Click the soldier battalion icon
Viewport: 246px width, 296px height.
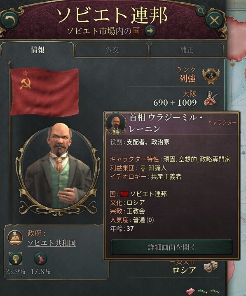pos(211,99)
